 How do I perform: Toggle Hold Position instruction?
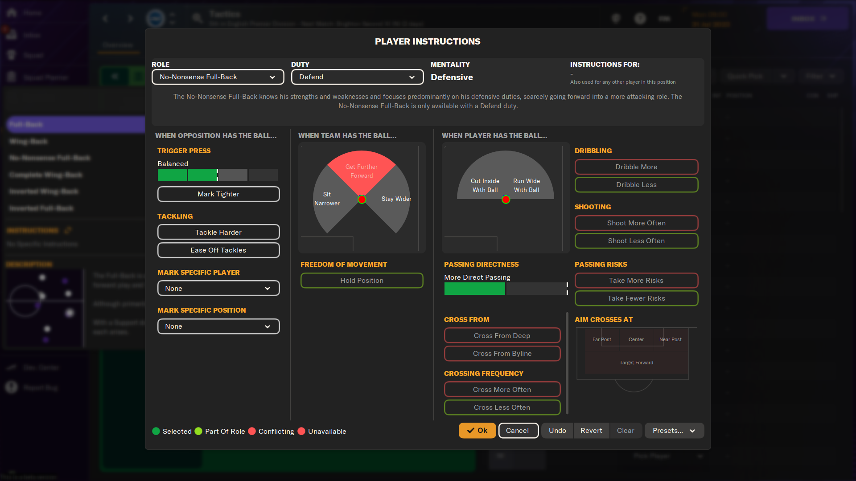362,281
